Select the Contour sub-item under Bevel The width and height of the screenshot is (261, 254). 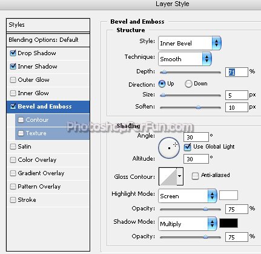tap(52, 120)
